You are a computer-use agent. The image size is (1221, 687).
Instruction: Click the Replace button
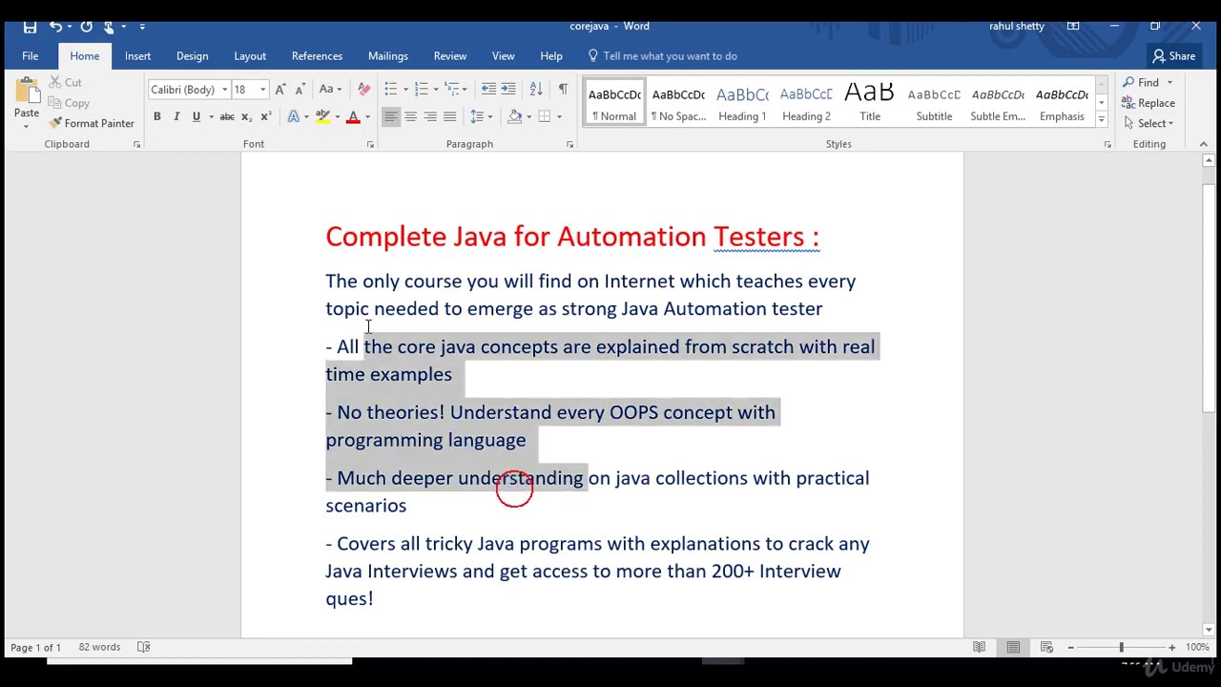click(x=1149, y=103)
